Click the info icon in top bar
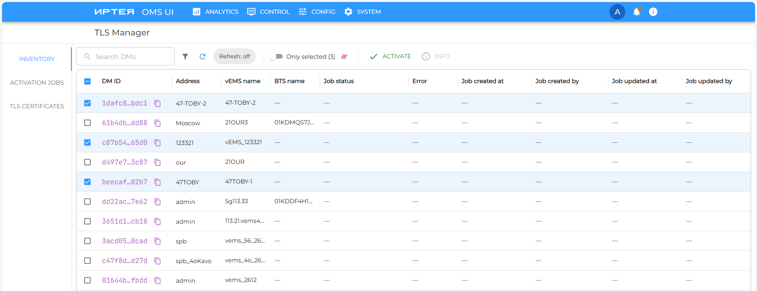 coord(653,12)
